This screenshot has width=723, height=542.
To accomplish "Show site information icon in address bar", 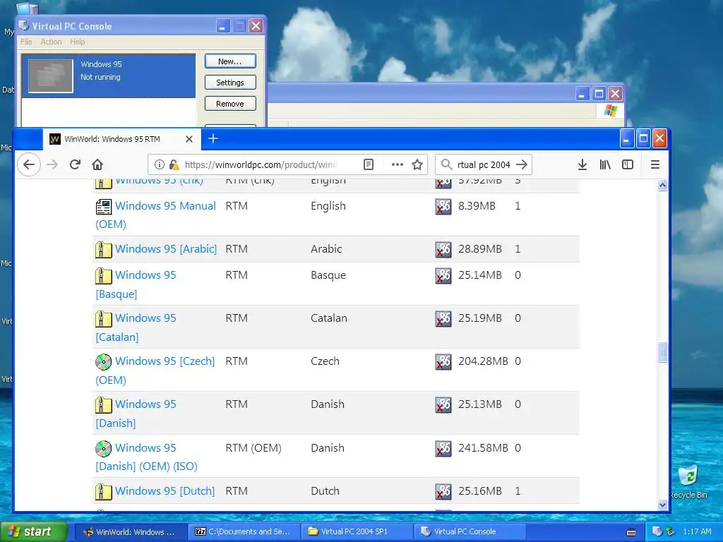I will (x=159, y=164).
